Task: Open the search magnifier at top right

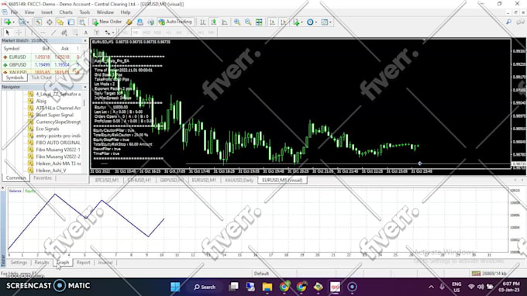Action: pos(508,22)
